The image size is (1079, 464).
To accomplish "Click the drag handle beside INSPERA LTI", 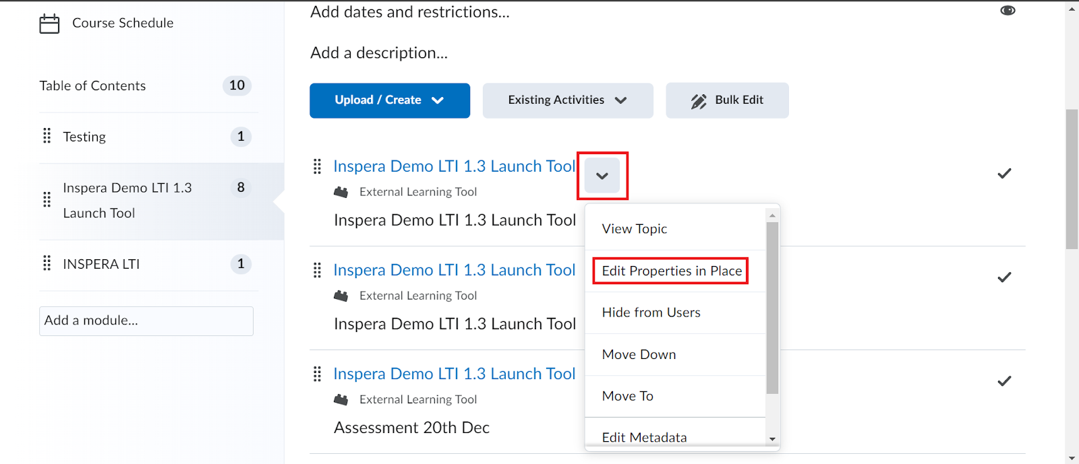I will click(x=47, y=263).
